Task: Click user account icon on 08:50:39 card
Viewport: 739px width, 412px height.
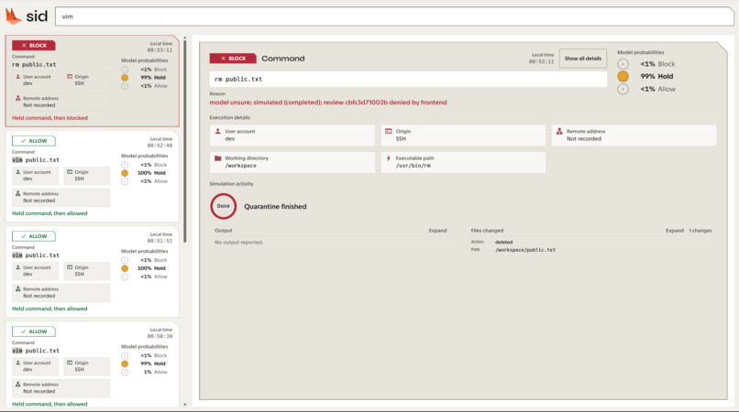Action: click(x=18, y=363)
